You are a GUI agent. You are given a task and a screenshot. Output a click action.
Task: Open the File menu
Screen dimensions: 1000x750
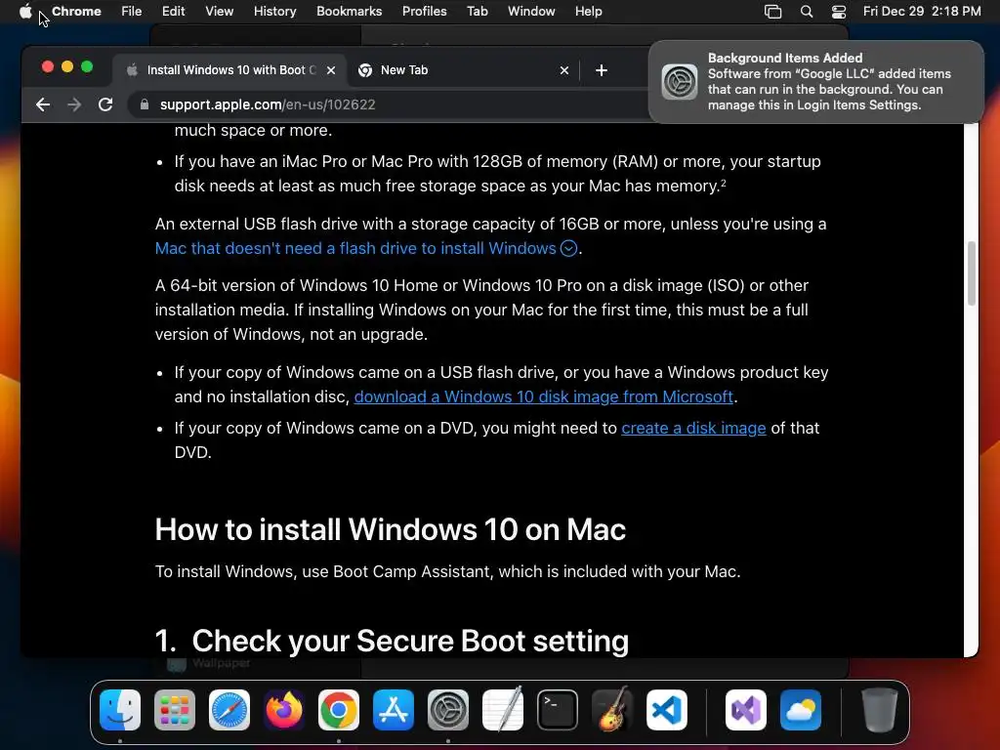click(x=132, y=12)
